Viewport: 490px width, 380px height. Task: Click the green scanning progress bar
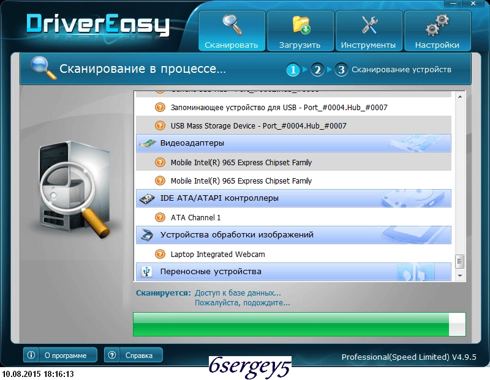click(300, 324)
